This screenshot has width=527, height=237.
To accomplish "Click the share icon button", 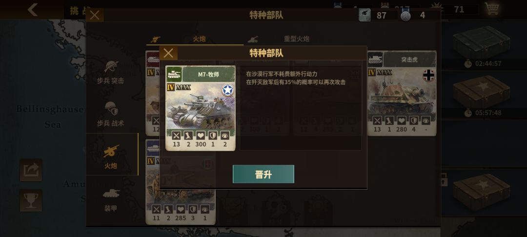I will pos(31,170).
